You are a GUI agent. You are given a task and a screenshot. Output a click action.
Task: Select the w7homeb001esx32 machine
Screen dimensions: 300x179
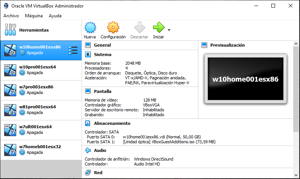[41, 150]
